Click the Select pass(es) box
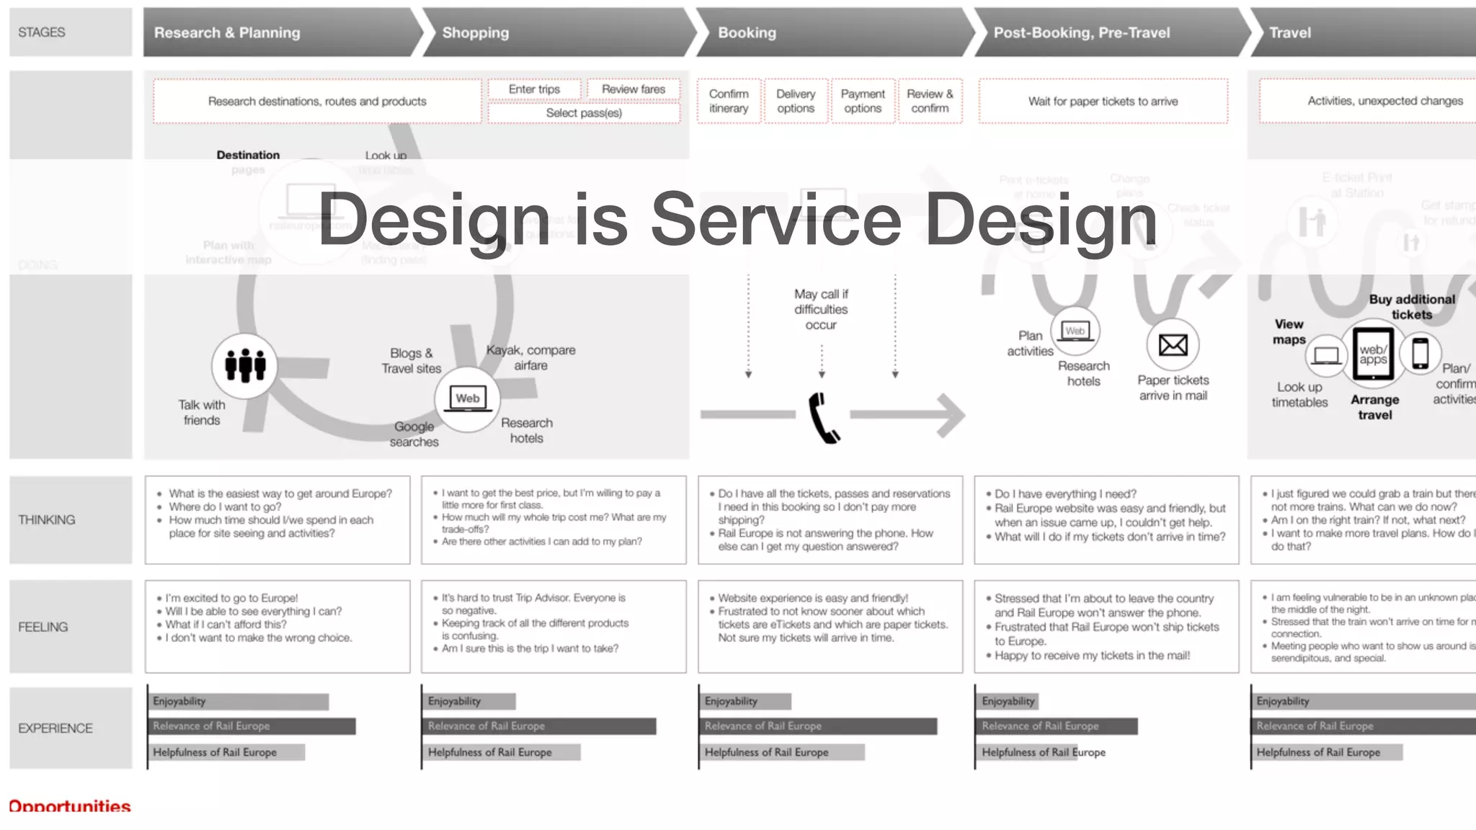 tap(584, 113)
